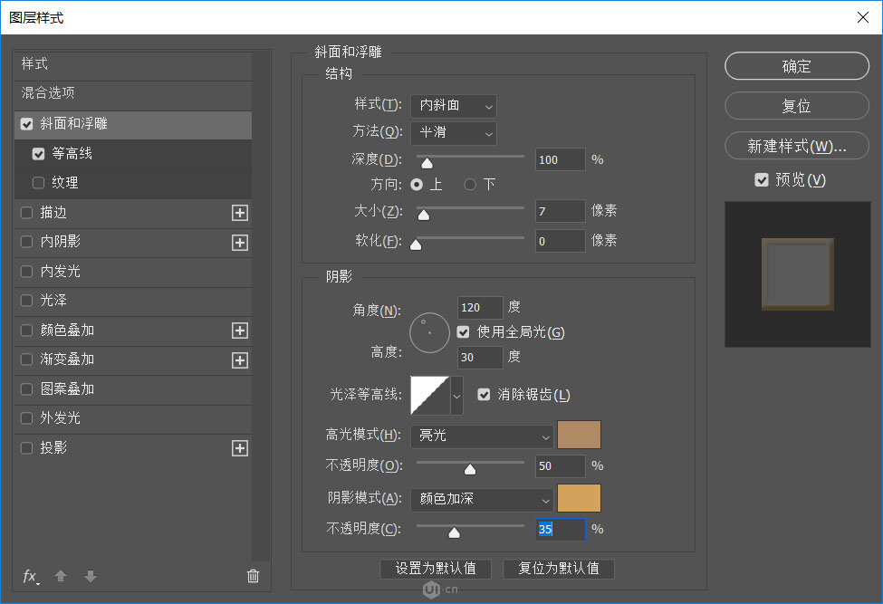Enable the 外发光 checkbox
Screen dimensions: 883x604
click(x=26, y=418)
